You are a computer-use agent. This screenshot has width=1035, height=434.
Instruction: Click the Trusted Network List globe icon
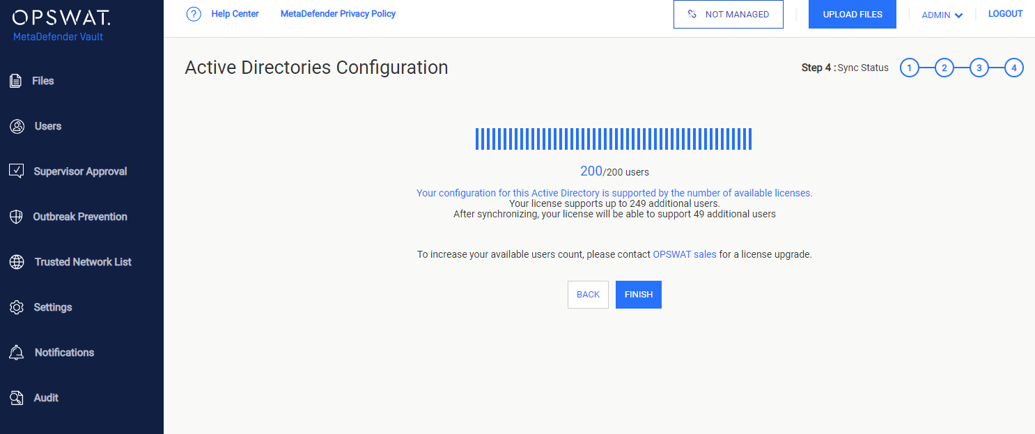(17, 262)
